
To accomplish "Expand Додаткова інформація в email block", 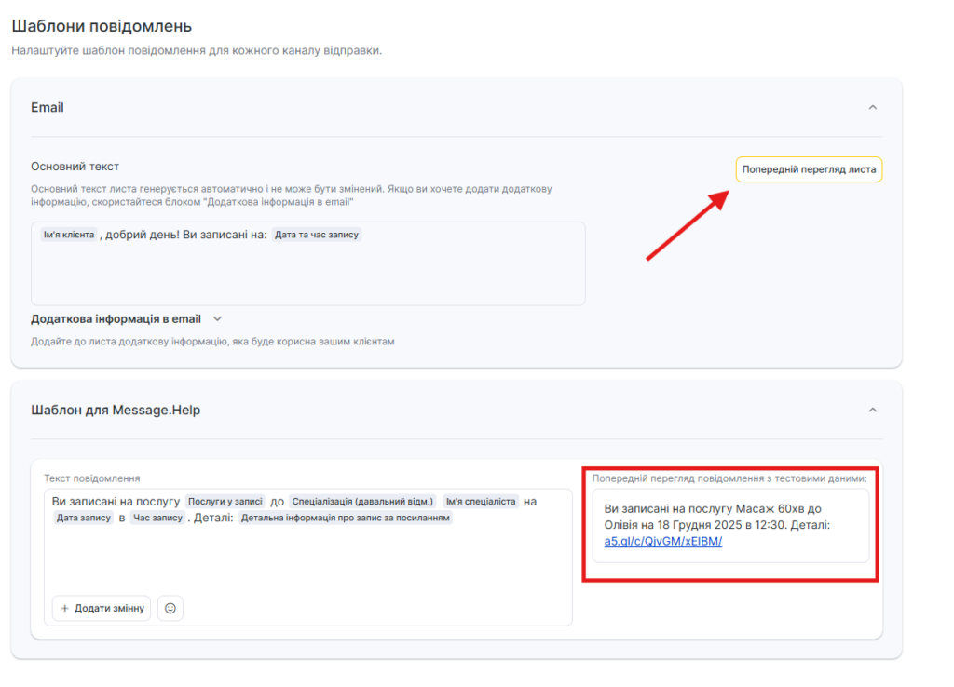I will pos(218,318).
